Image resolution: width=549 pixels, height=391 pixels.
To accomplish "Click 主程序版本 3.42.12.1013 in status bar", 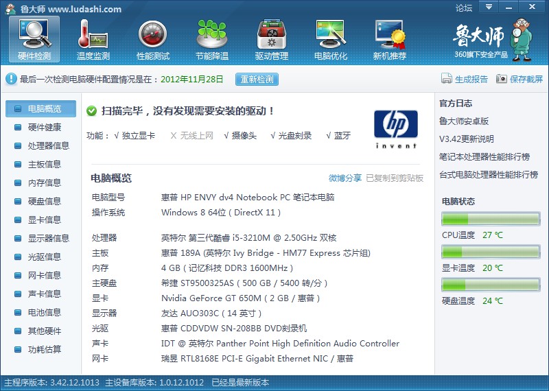I will pyautogui.click(x=52, y=383).
